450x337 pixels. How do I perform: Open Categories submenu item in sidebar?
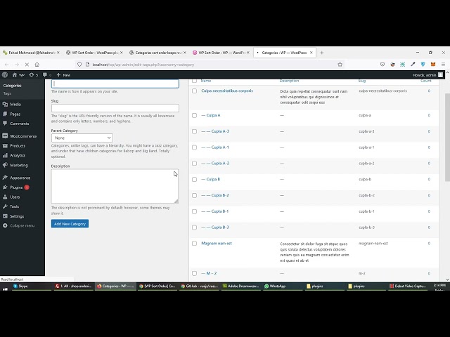pyautogui.click(x=13, y=86)
